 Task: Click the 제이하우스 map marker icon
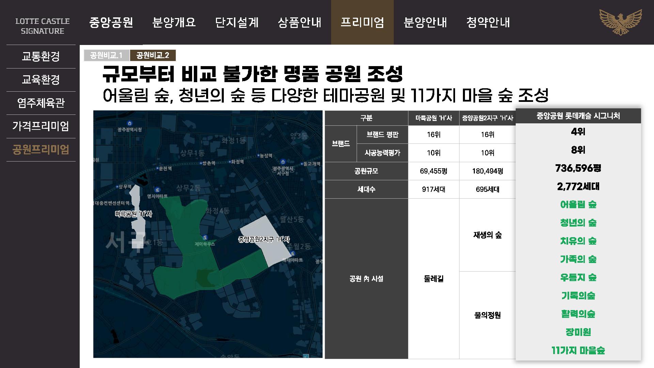click(205, 237)
